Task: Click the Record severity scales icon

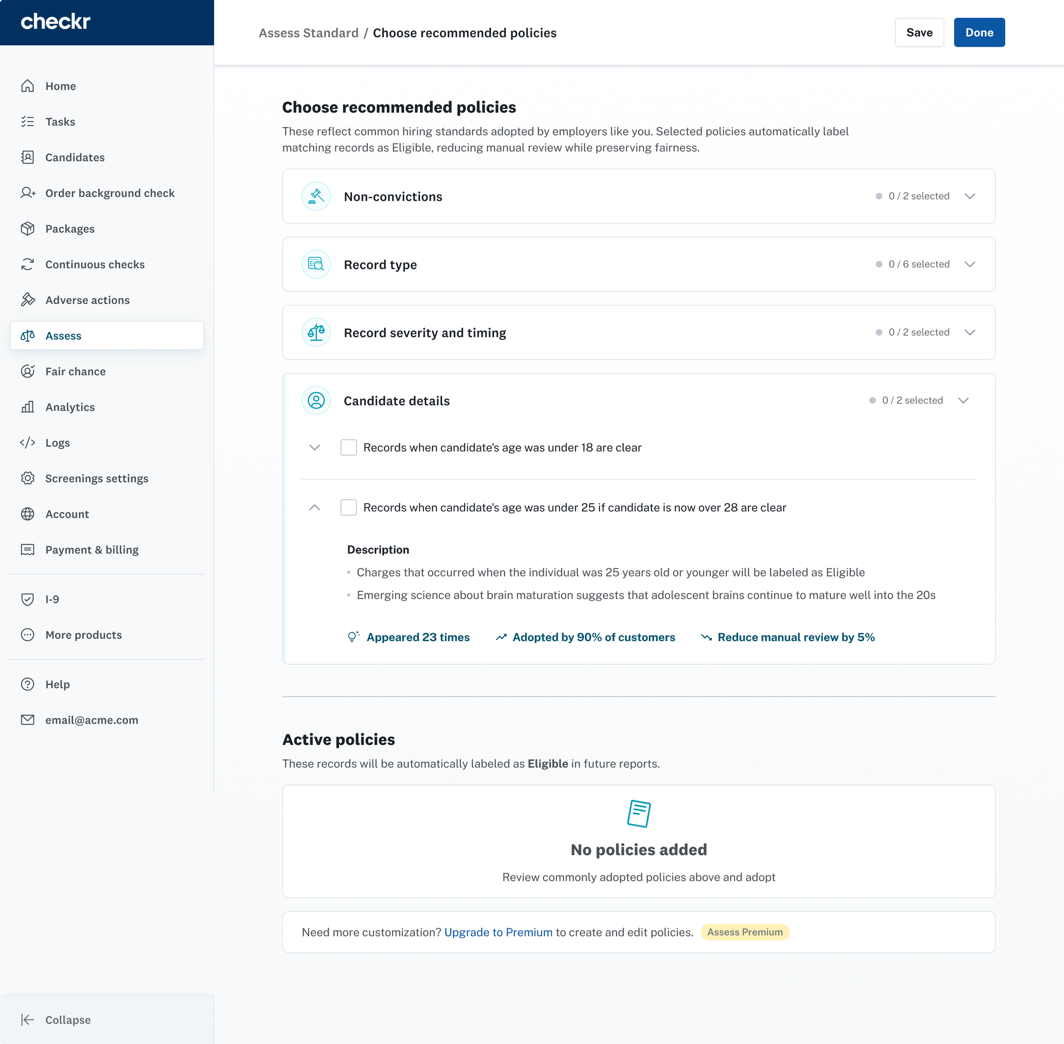Action: pos(316,332)
